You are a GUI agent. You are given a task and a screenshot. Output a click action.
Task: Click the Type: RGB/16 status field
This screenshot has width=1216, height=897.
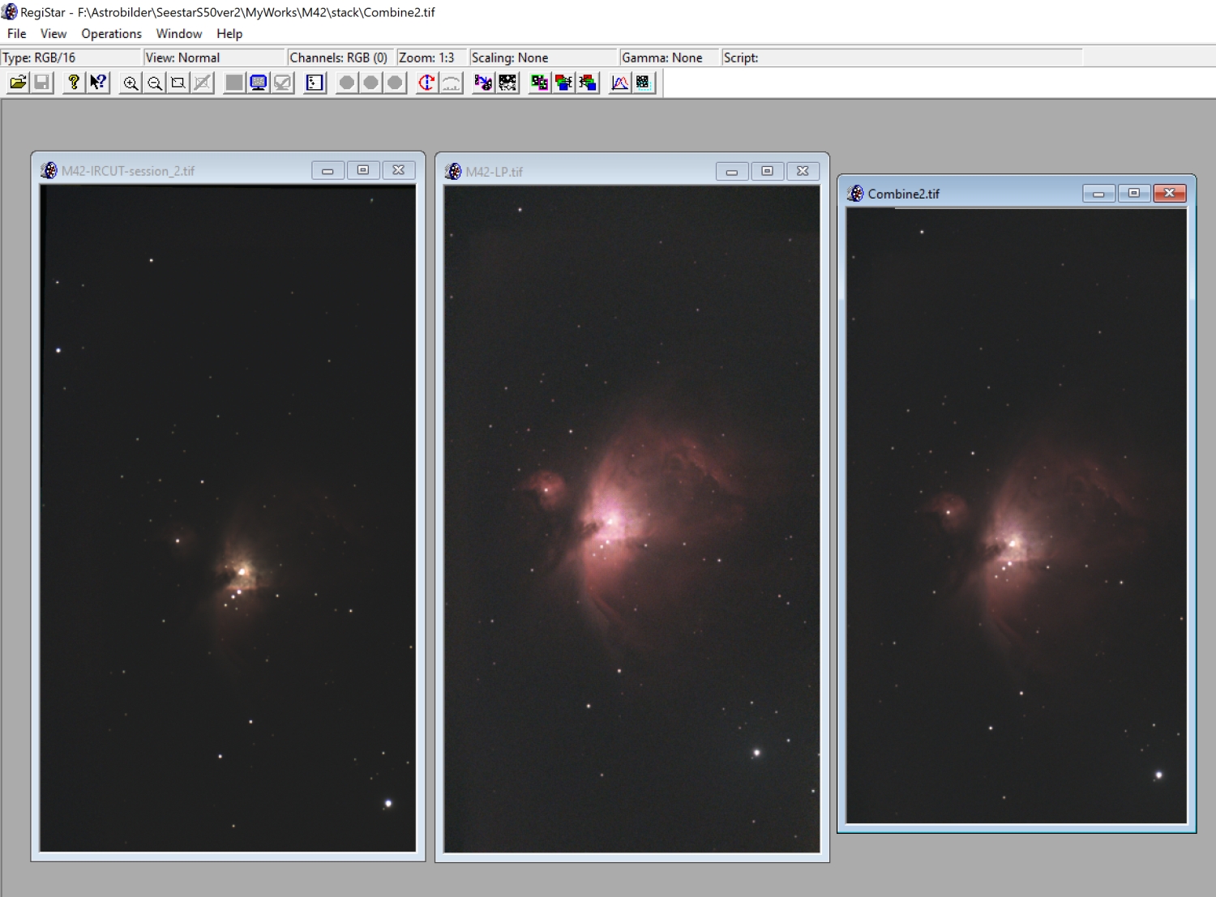71,58
